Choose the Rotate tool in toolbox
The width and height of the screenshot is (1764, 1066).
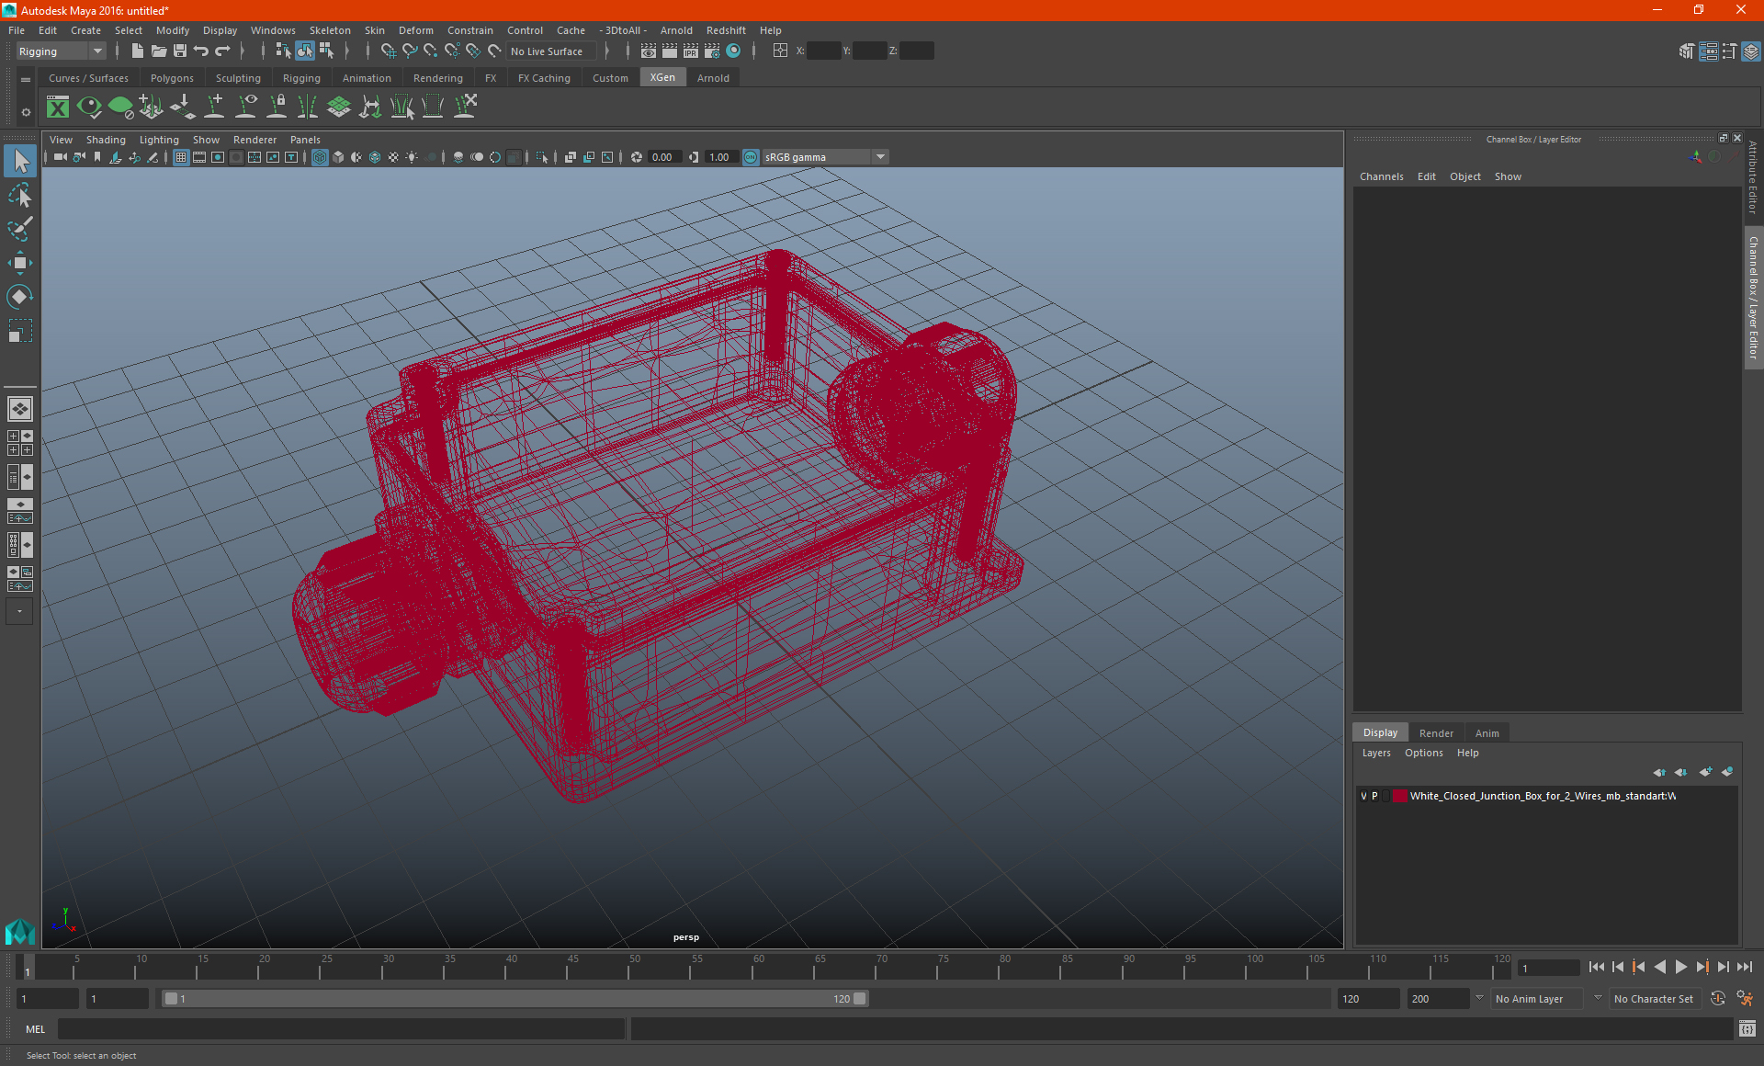point(20,296)
